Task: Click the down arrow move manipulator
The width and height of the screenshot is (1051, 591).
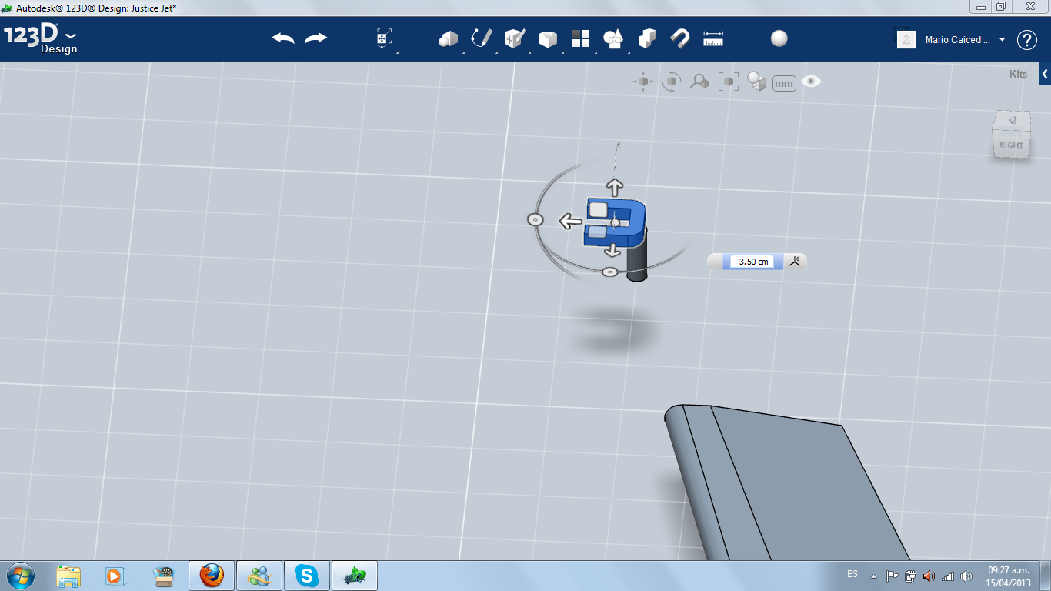Action: (x=612, y=250)
